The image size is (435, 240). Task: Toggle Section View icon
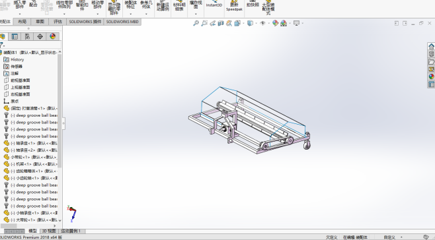221,23
